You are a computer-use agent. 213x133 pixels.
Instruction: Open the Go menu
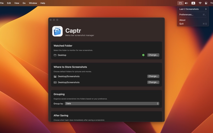pyautogui.click(x=24, y=3)
